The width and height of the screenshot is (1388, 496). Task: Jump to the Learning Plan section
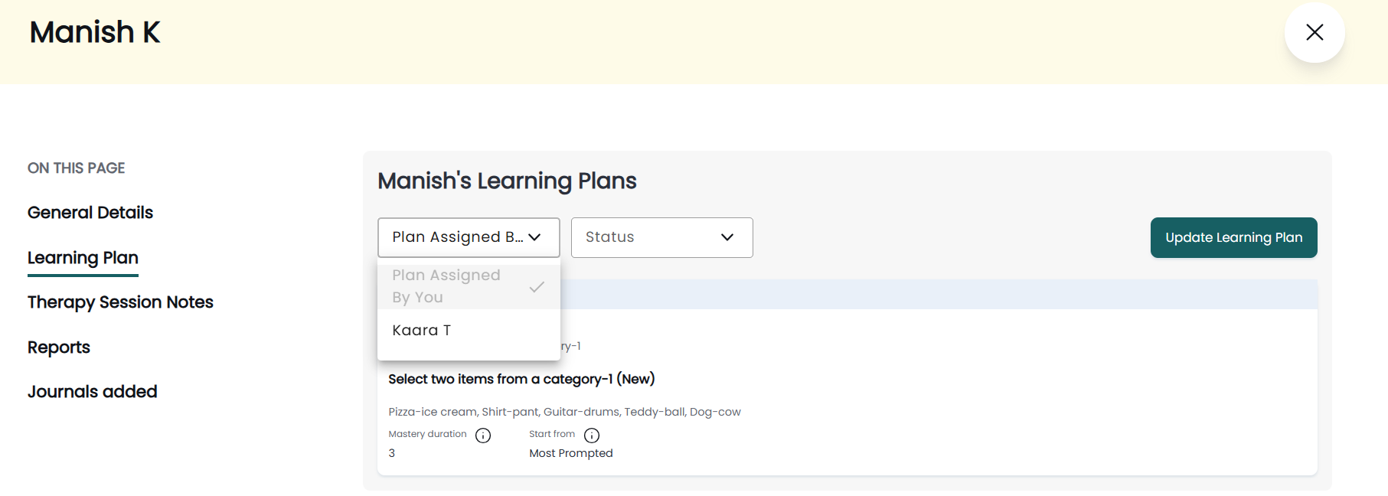click(x=83, y=258)
